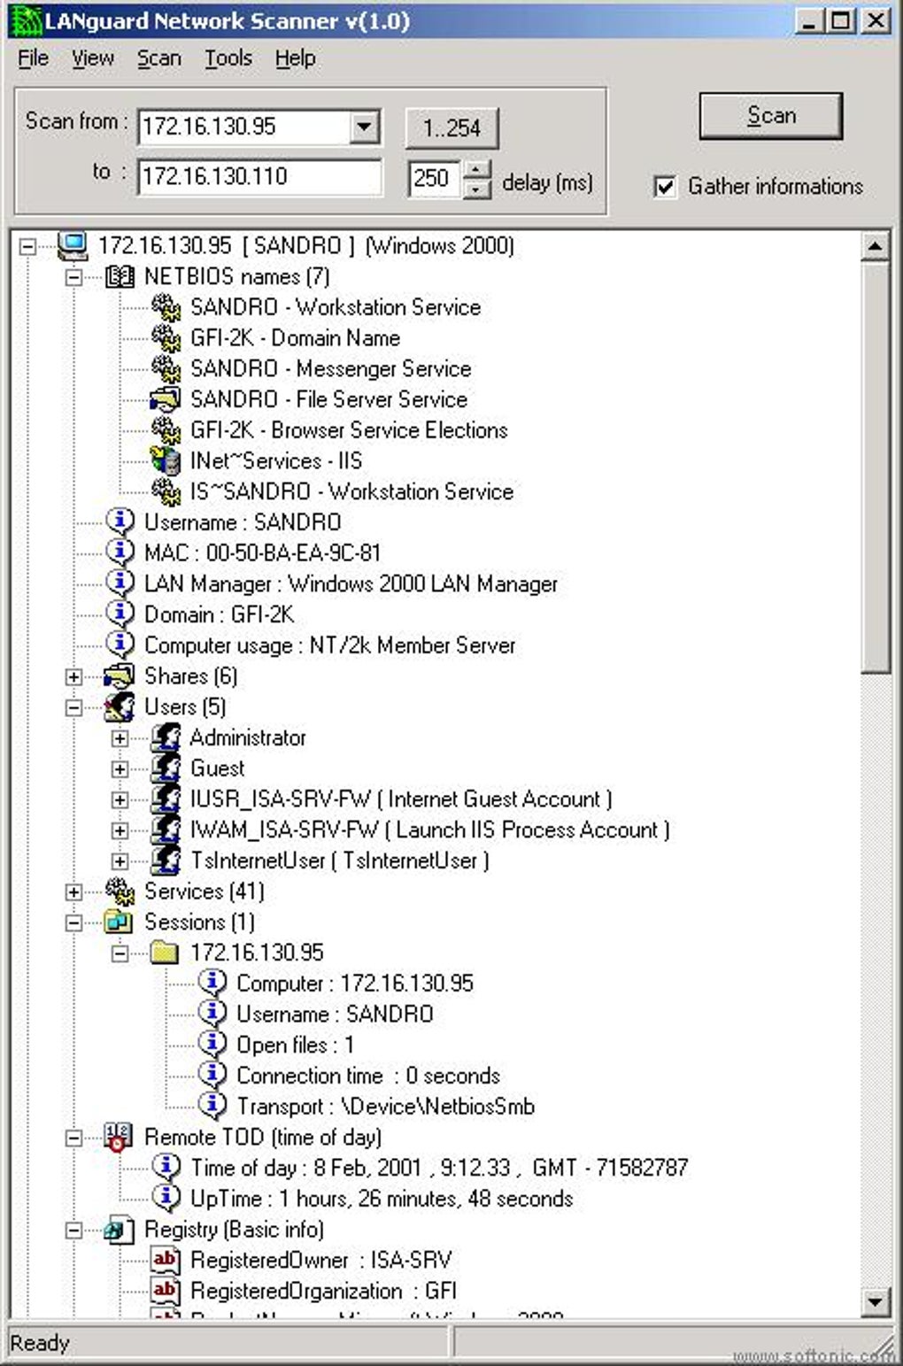Screen dimensions: 903x1366
Task: Click info icon next to Username : SANDRO
Action: point(120,521)
